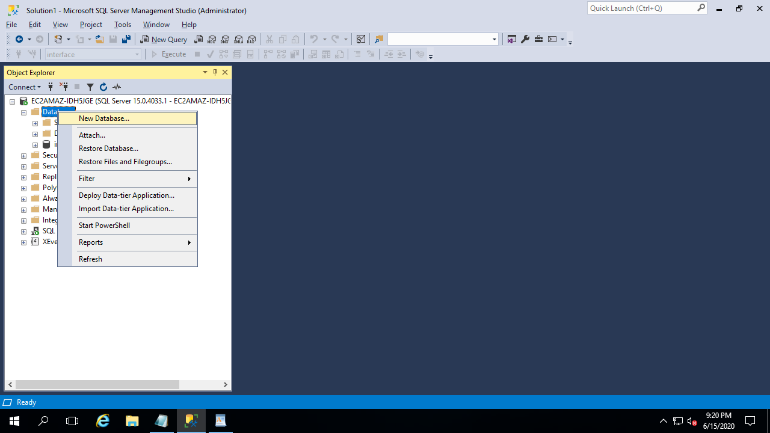Collapse the Databases folder node
The height and width of the screenshot is (433, 770).
pos(23,112)
